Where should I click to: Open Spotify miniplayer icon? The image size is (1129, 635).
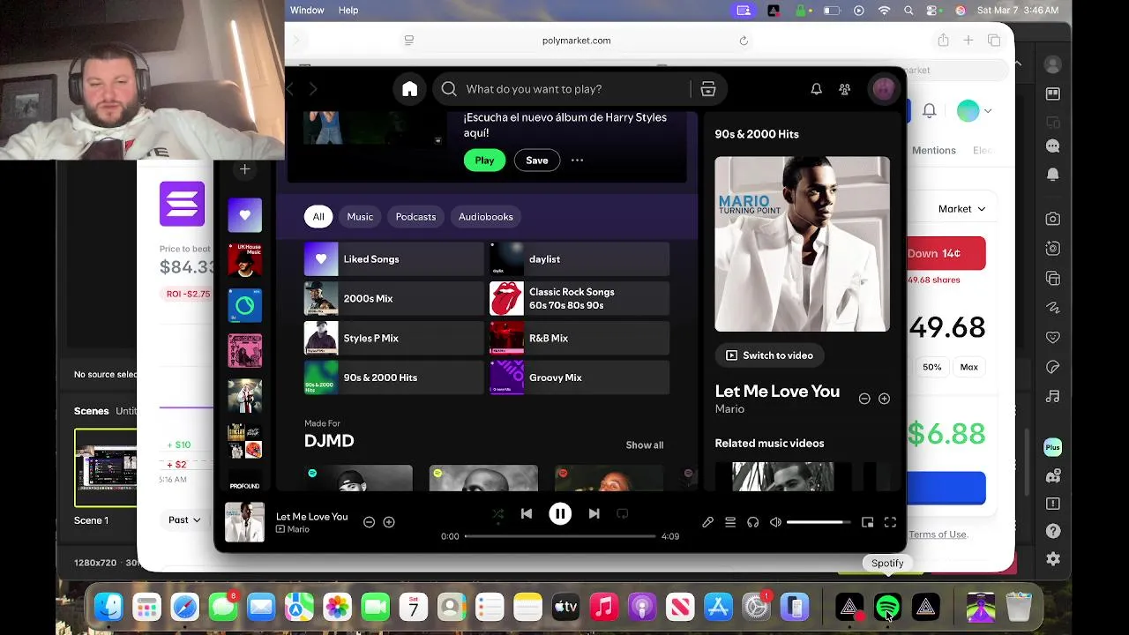867,522
